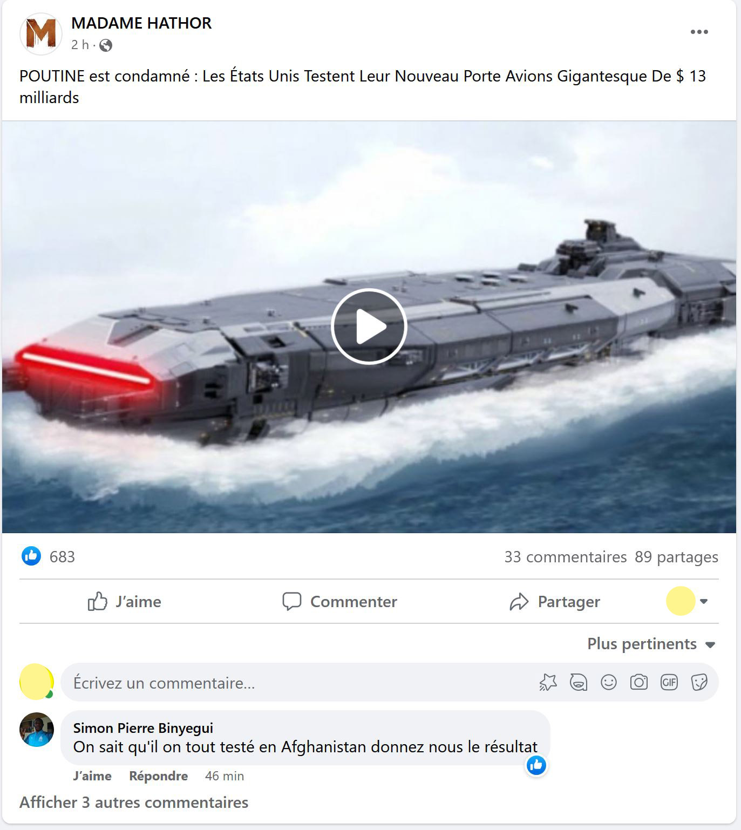Click the Commenter button
The height and width of the screenshot is (830, 741).
click(x=340, y=601)
